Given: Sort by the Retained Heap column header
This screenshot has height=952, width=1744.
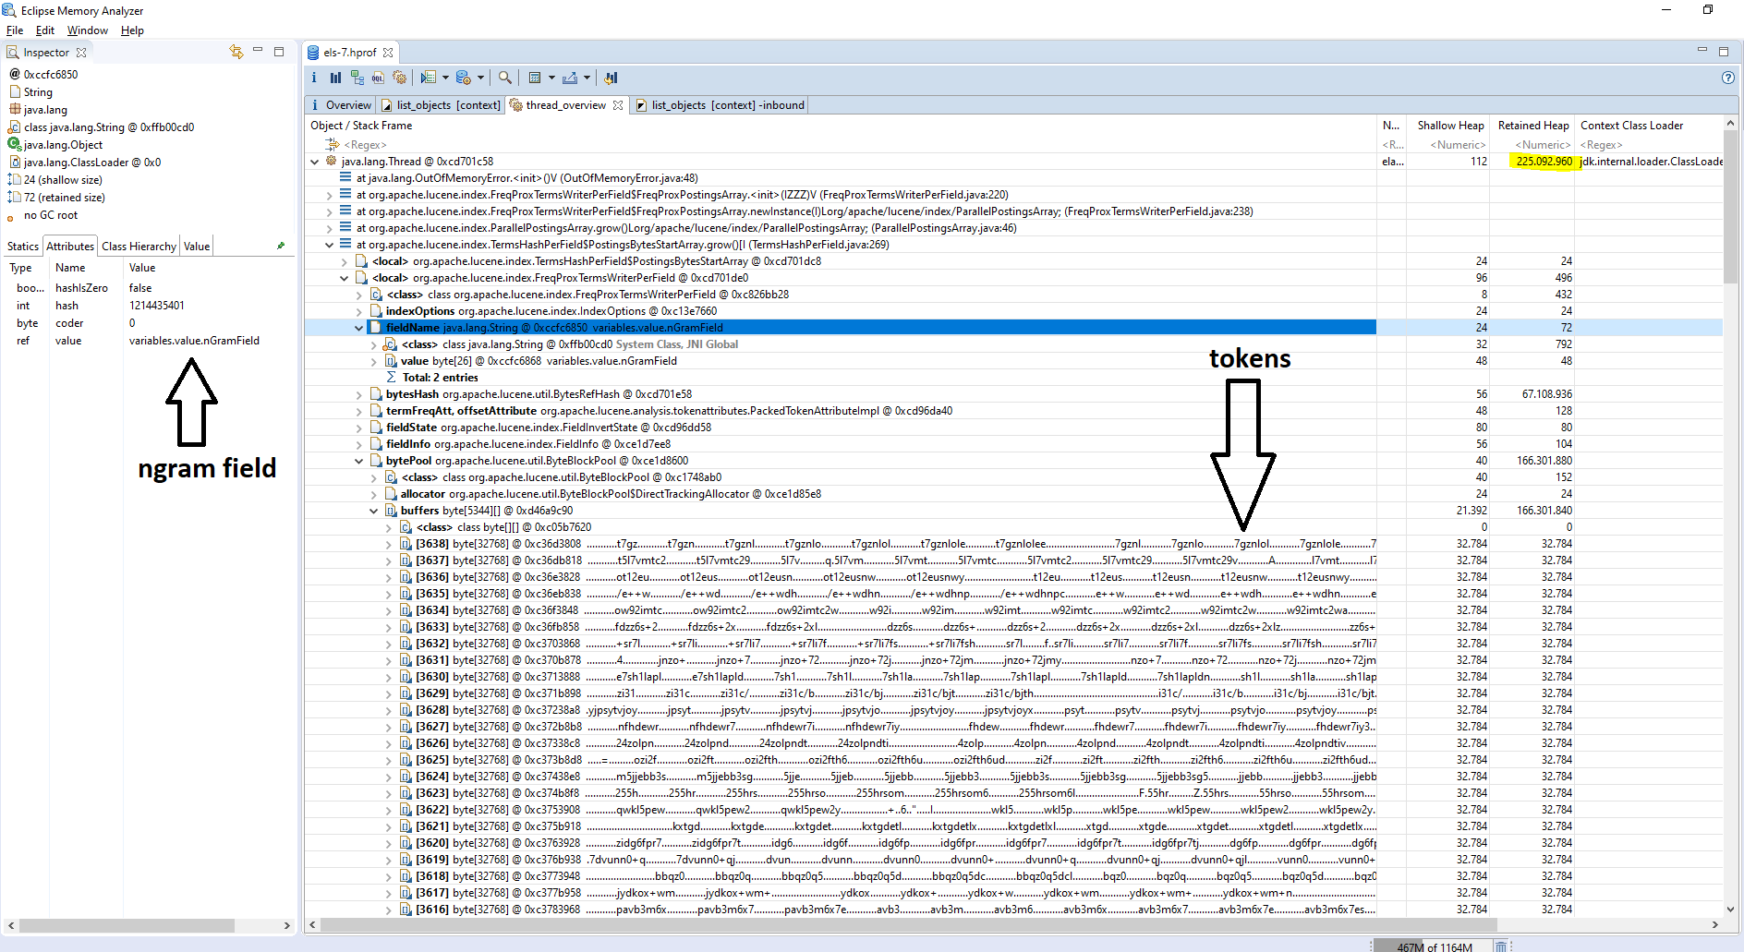Looking at the screenshot, I should (x=1532, y=126).
